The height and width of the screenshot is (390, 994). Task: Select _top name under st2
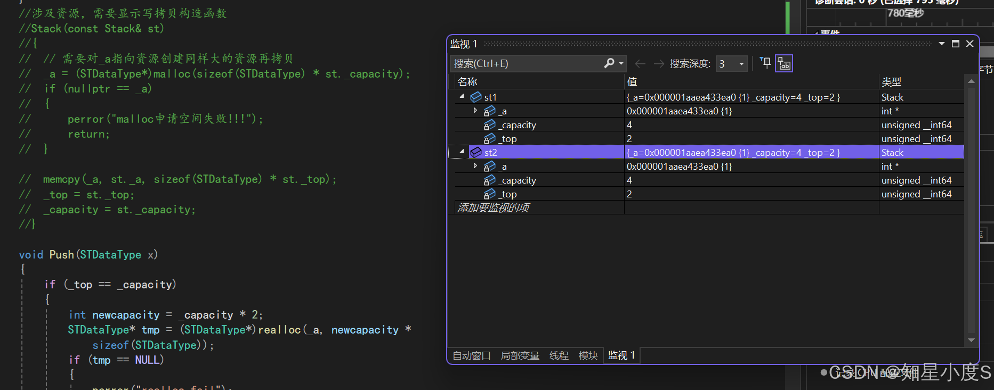pyautogui.click(x=507, y=194)
